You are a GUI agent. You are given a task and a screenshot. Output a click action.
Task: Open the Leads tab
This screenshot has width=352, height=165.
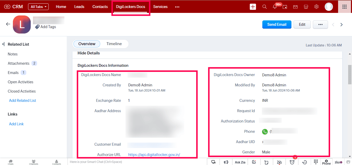point(79,7)
